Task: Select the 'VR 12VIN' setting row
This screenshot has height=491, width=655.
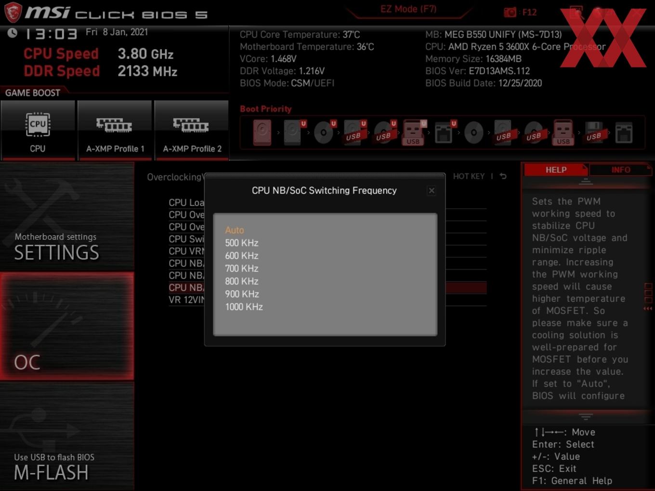Action: pos(186,299)
